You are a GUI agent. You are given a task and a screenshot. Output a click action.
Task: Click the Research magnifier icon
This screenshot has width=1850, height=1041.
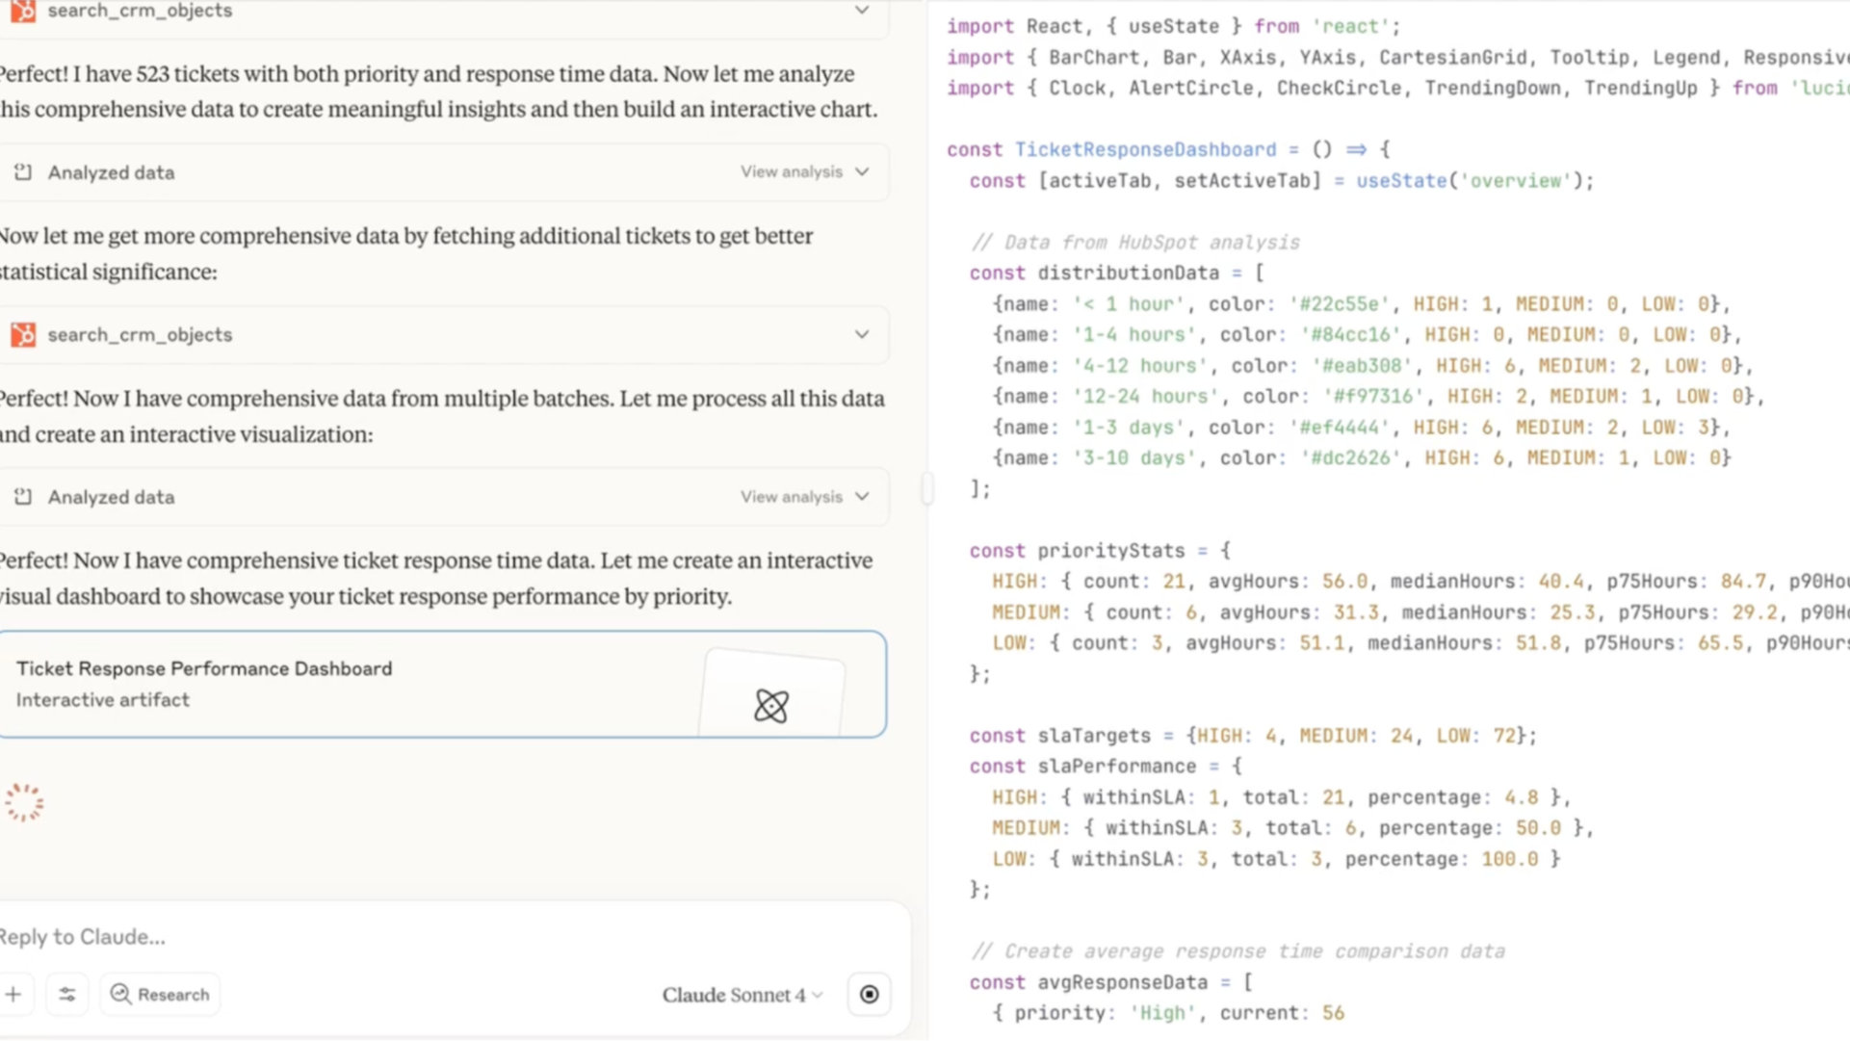(120, 994)
